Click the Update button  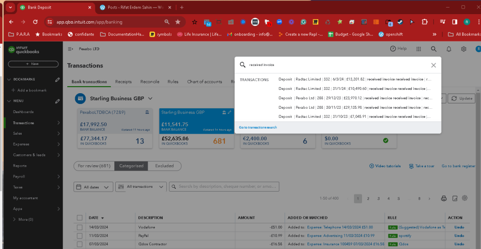tap(462, 98)
